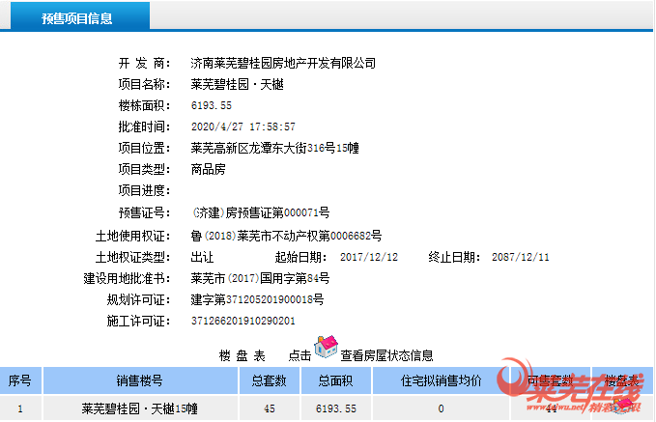Click approval time 2020/4/27 17:58:57
This screenshot has height=422, width=656.
[243, 127]
